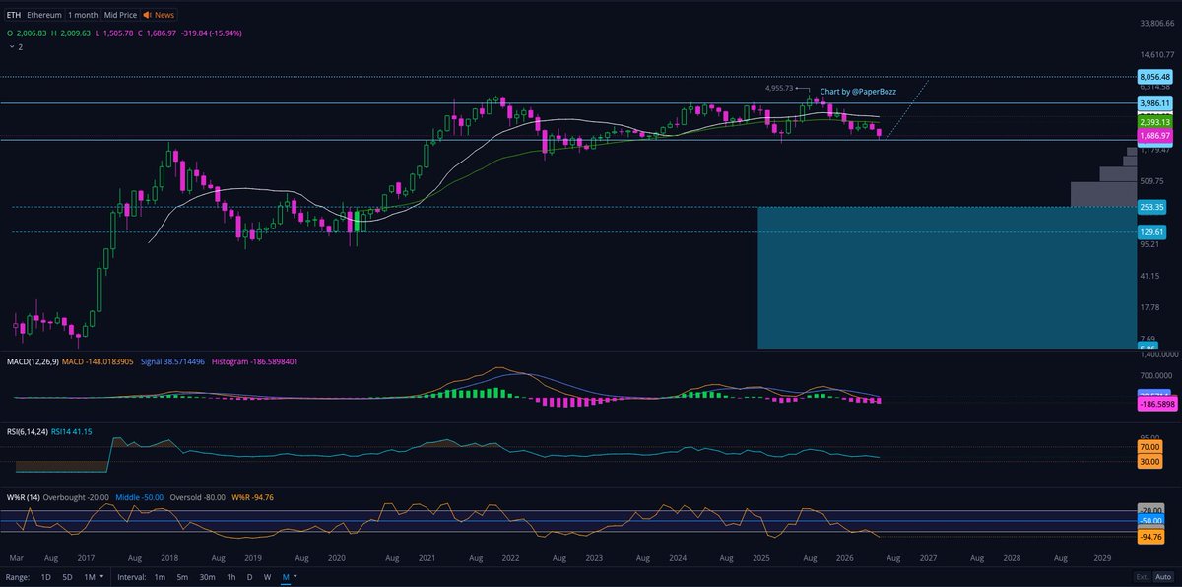This screenshot has width=1182, height=587.
Task: Set interval to 1h
Action: (231, 576)
